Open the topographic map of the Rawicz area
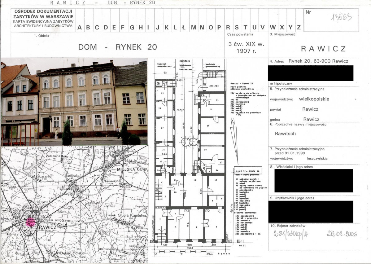371x264 pixels. pos(74,205)
